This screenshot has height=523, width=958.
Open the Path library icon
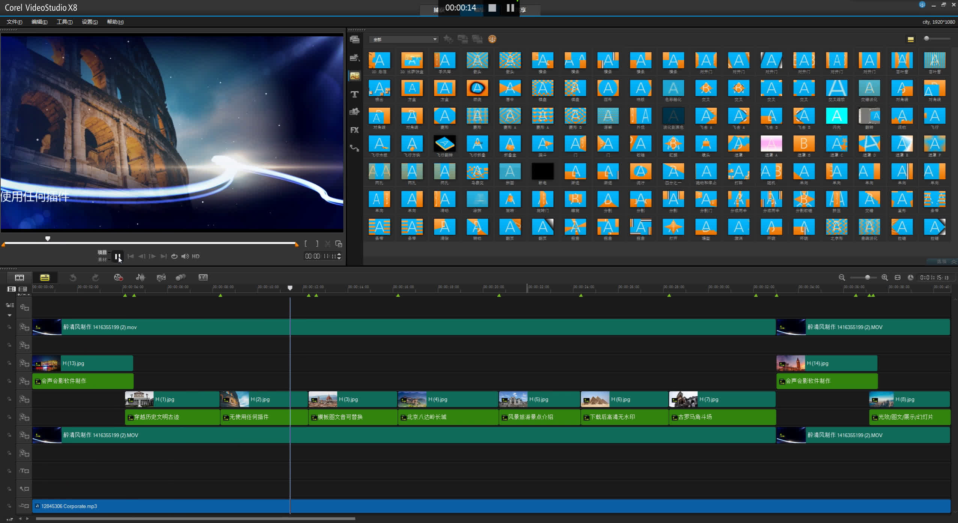(x=354, y=148)
